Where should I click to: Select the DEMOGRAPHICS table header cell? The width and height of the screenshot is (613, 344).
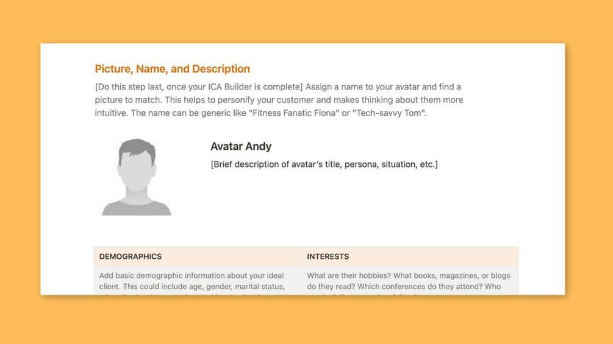tap(198, 256)
